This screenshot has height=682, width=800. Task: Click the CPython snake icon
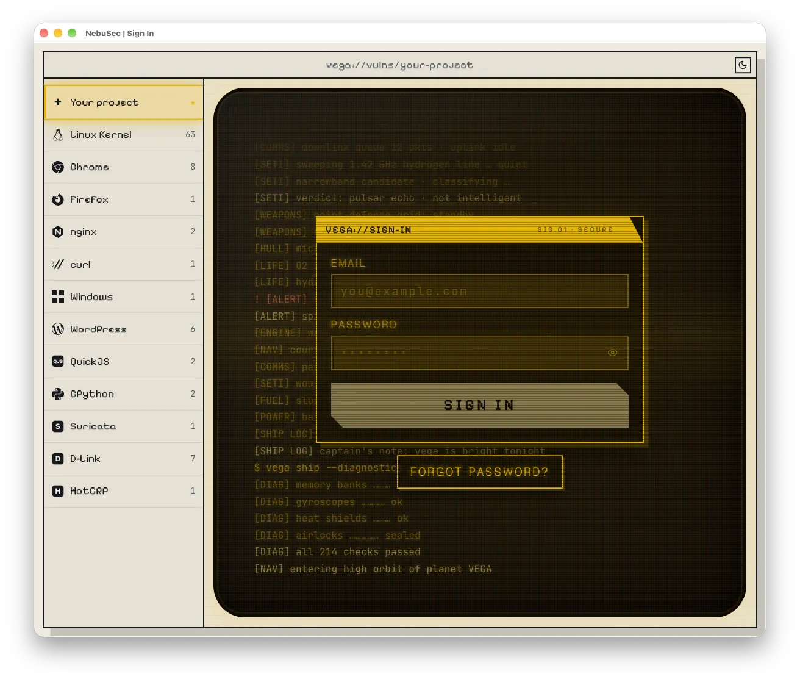(58, 394)
